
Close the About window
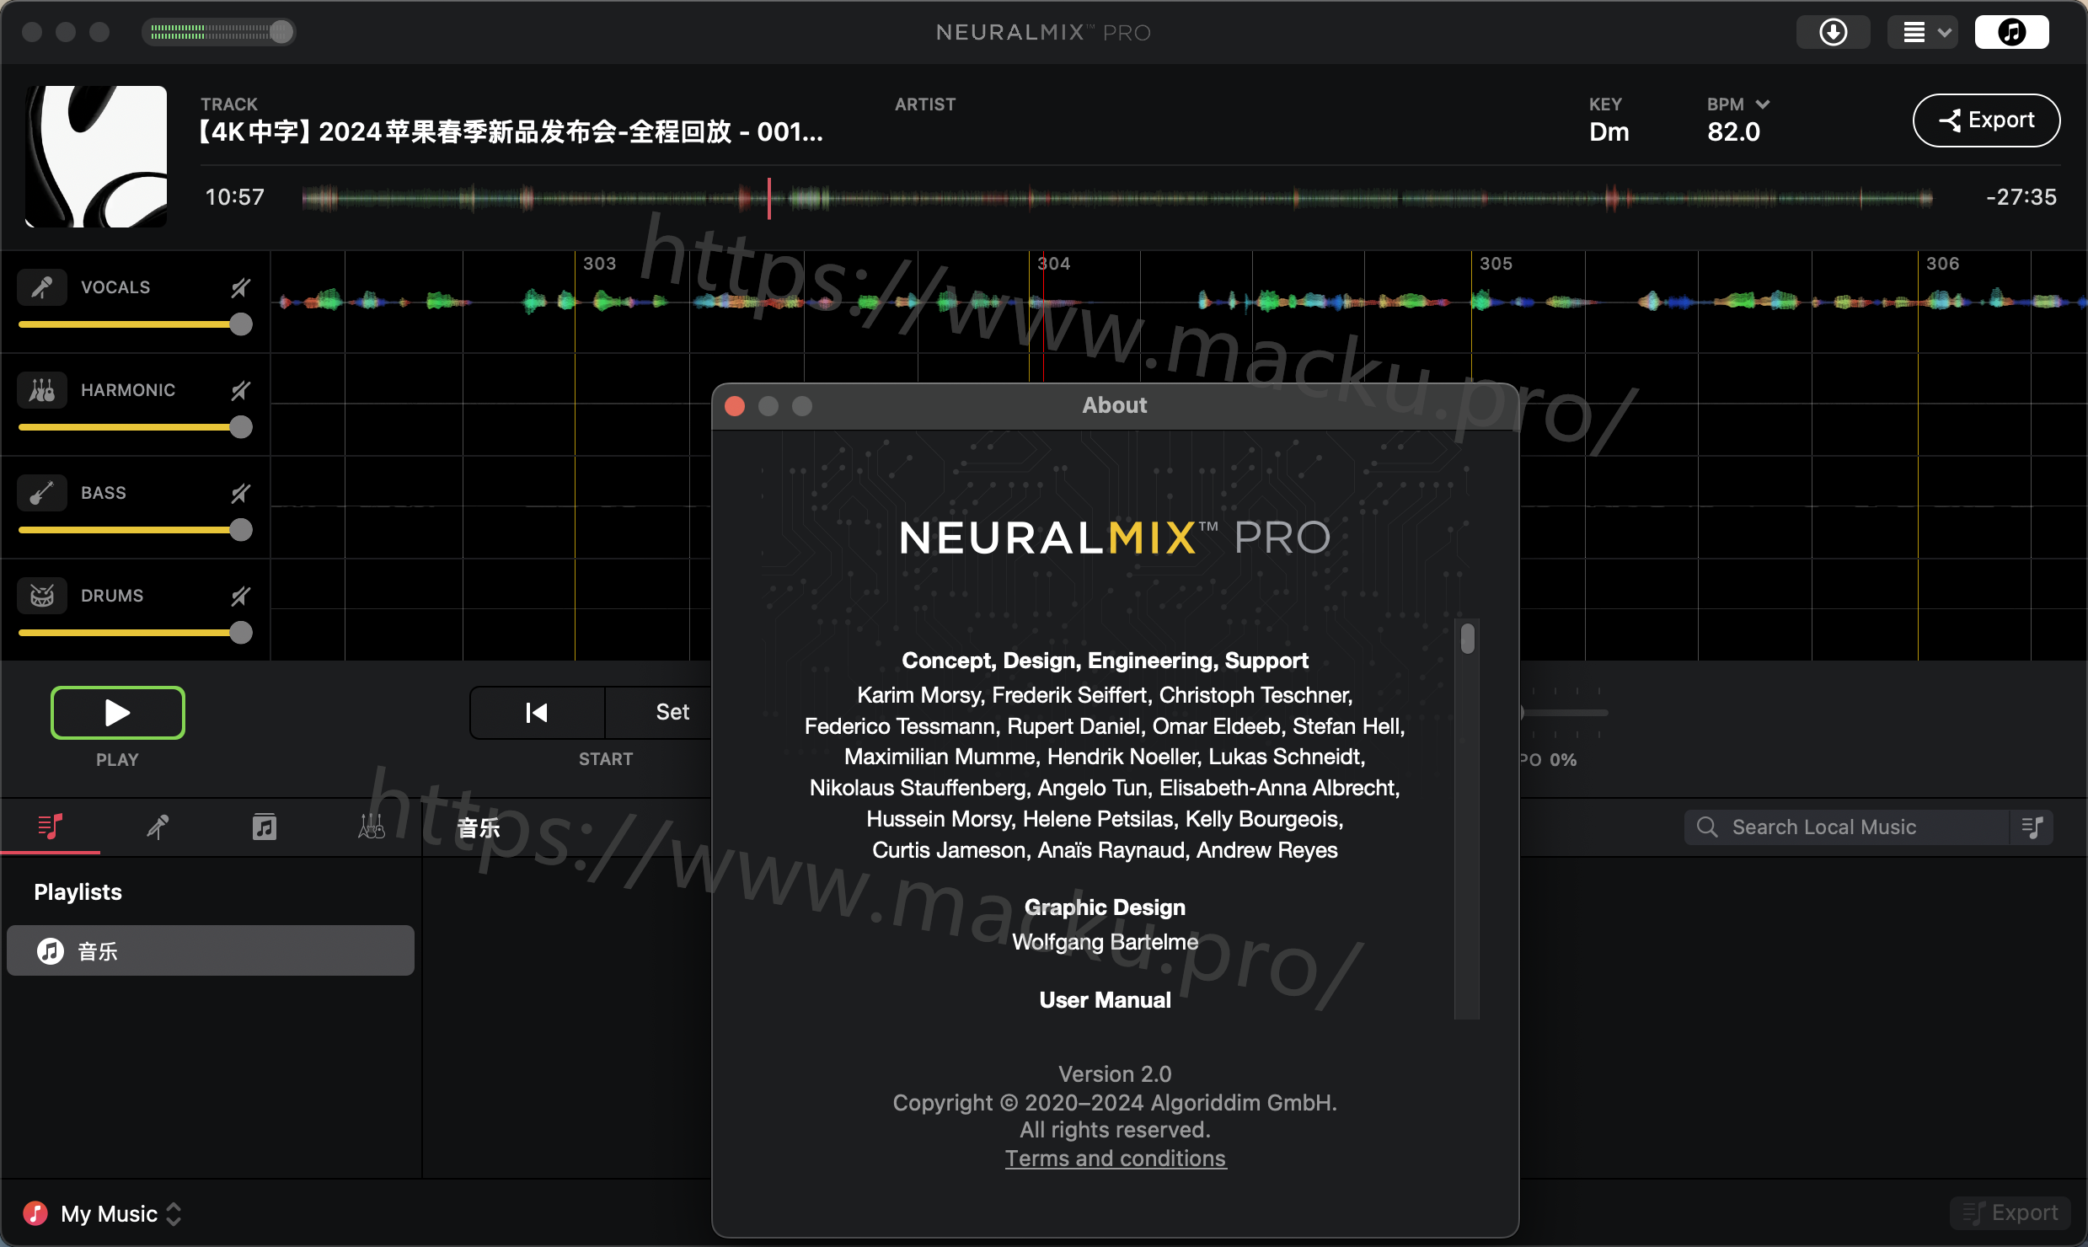pyautogui.click(x=735, y=406)
